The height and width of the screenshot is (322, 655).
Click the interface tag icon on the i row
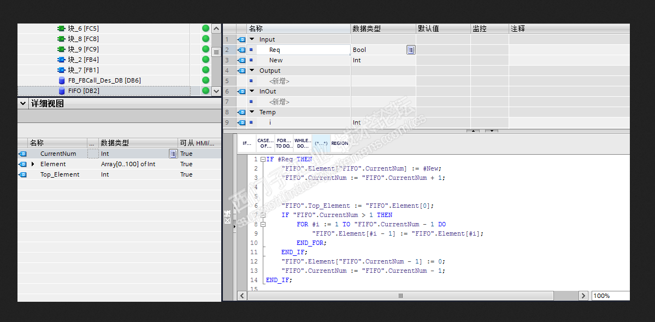[x=241, y=122]
